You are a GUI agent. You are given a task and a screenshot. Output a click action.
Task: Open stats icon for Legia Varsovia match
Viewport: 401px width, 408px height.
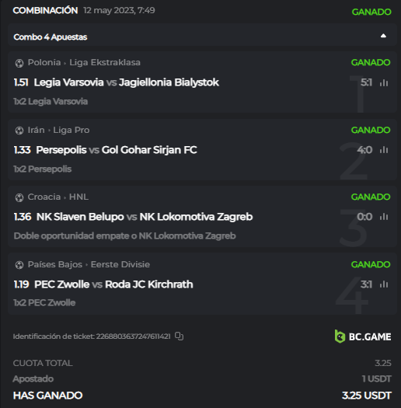pos(384,82)
